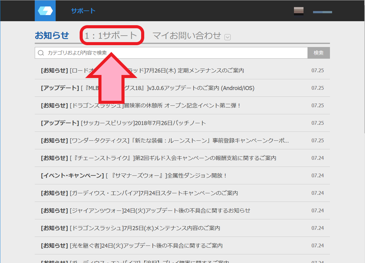Open ドラゴンスラッシュ 冒険家の休憩所 event announcement
Image resolution: width=365 pixels, height=263 pixels.
[138, 105]
